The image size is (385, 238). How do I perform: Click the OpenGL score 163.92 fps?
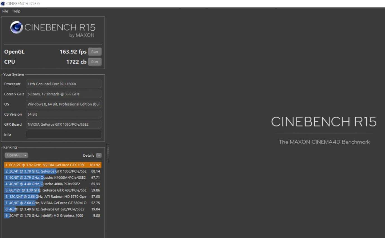73,52
